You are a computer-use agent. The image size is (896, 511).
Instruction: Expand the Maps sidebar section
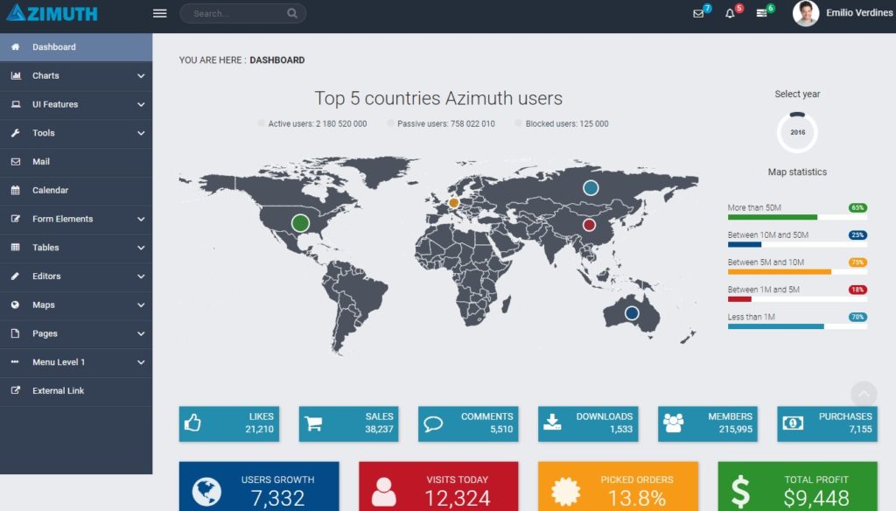(76, 304)
